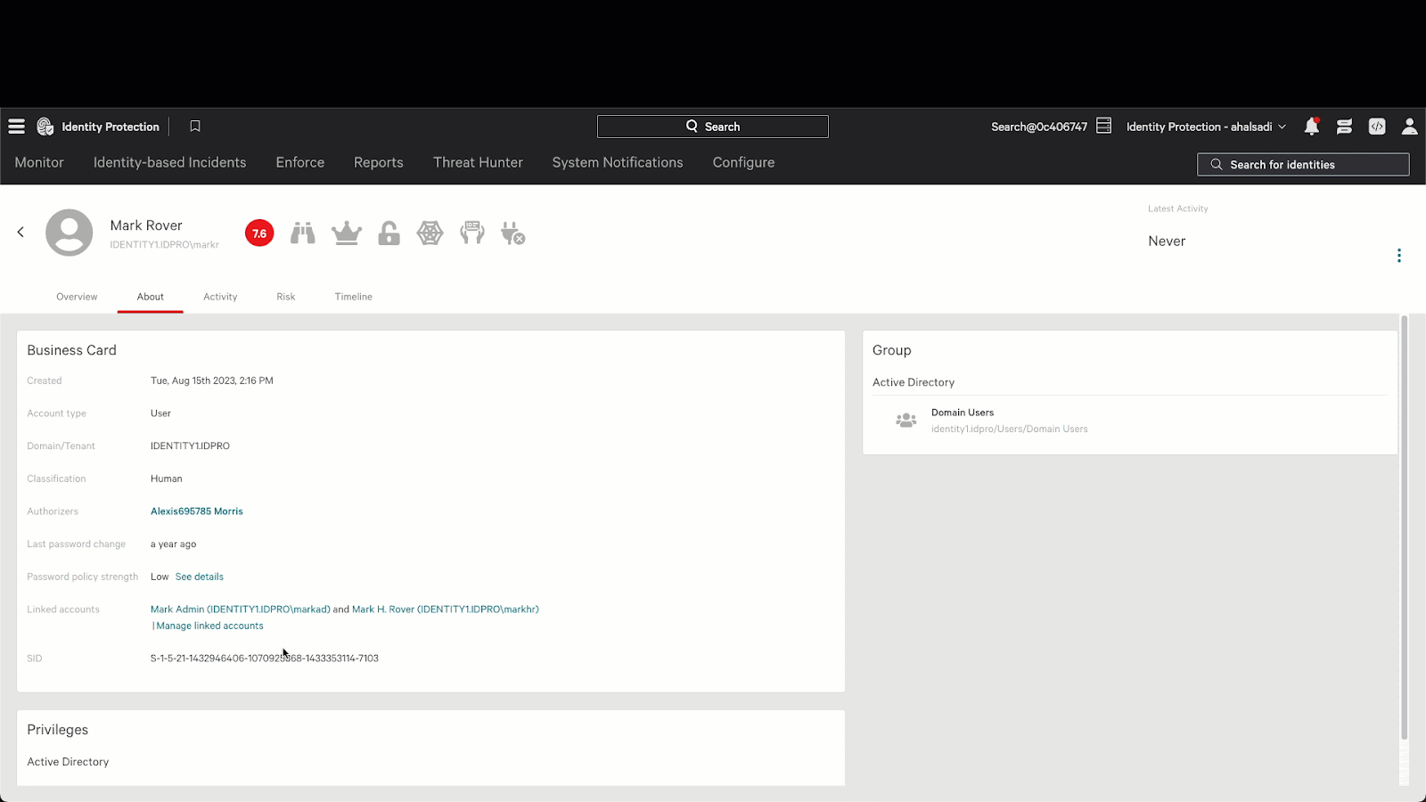Open the Configure menu
This screenshot has width=1426, height=802.
pyautogui.click(x=743, y=162)
